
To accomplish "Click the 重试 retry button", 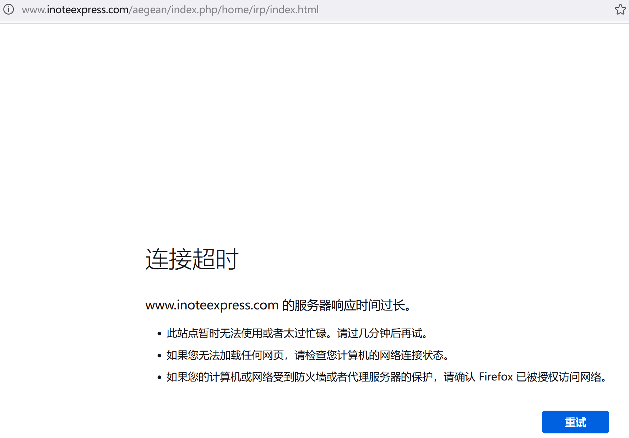I will pos(575,422).
